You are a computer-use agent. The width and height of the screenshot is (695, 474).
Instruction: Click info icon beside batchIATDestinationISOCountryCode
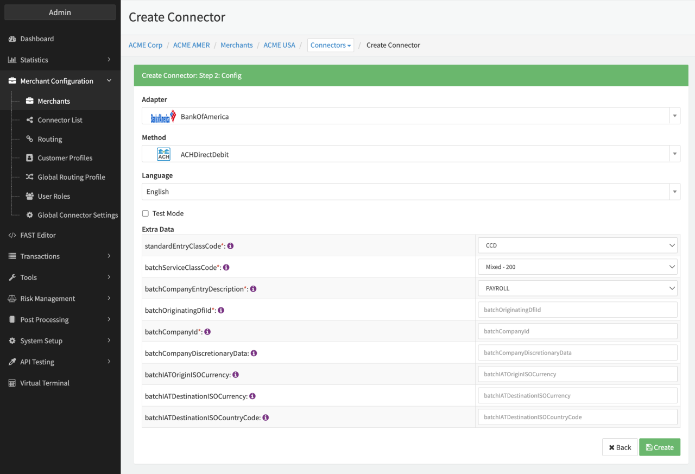click(266, 418)
